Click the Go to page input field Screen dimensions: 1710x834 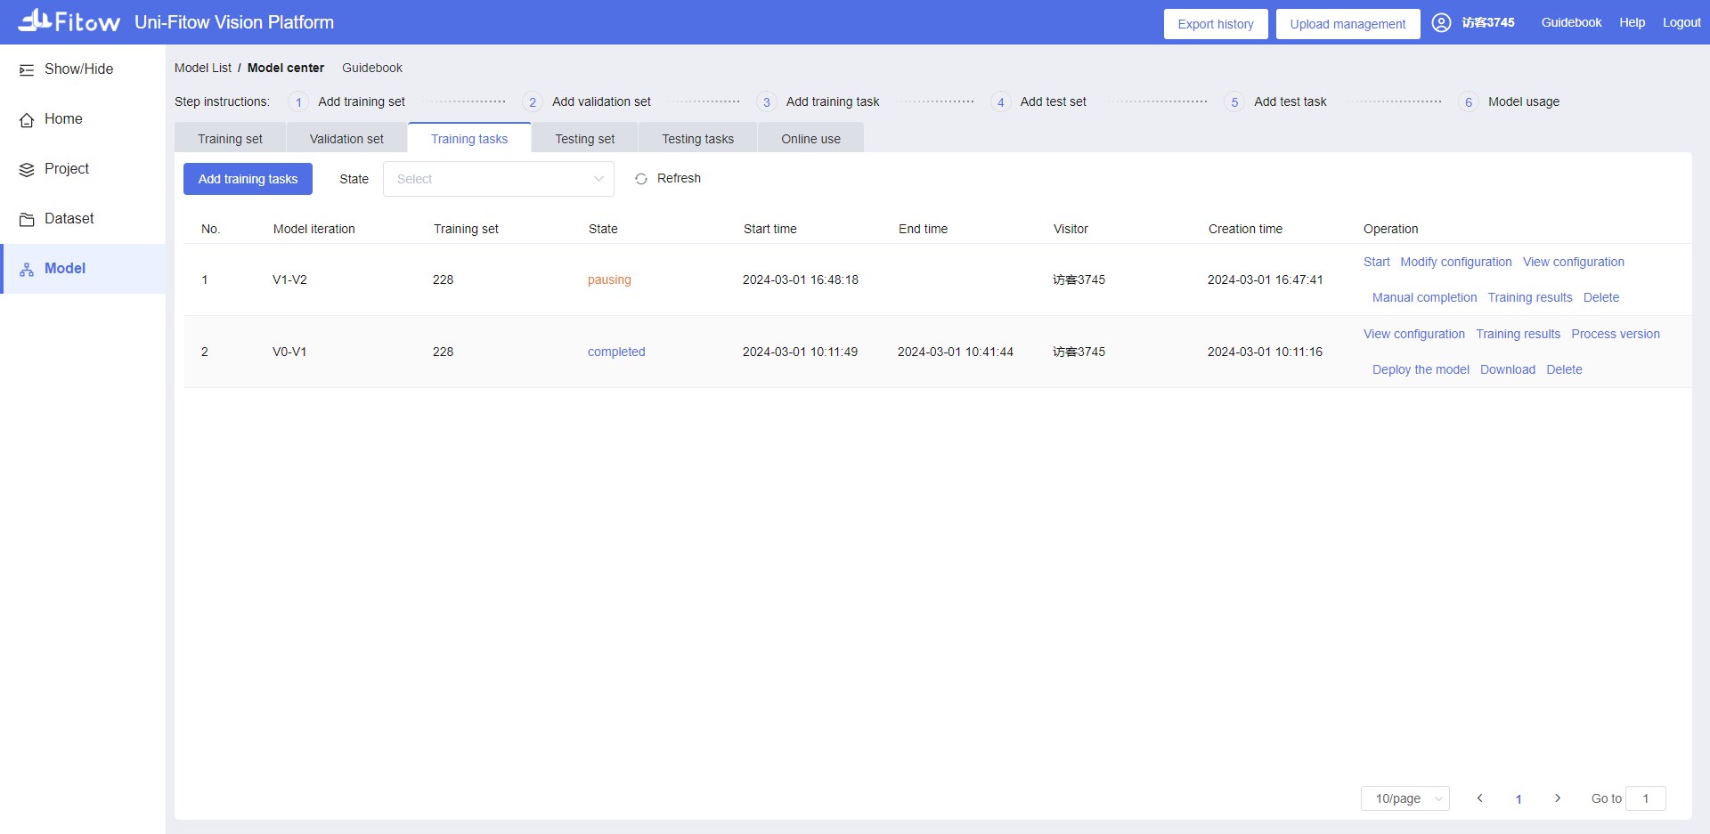point(1646,798)
